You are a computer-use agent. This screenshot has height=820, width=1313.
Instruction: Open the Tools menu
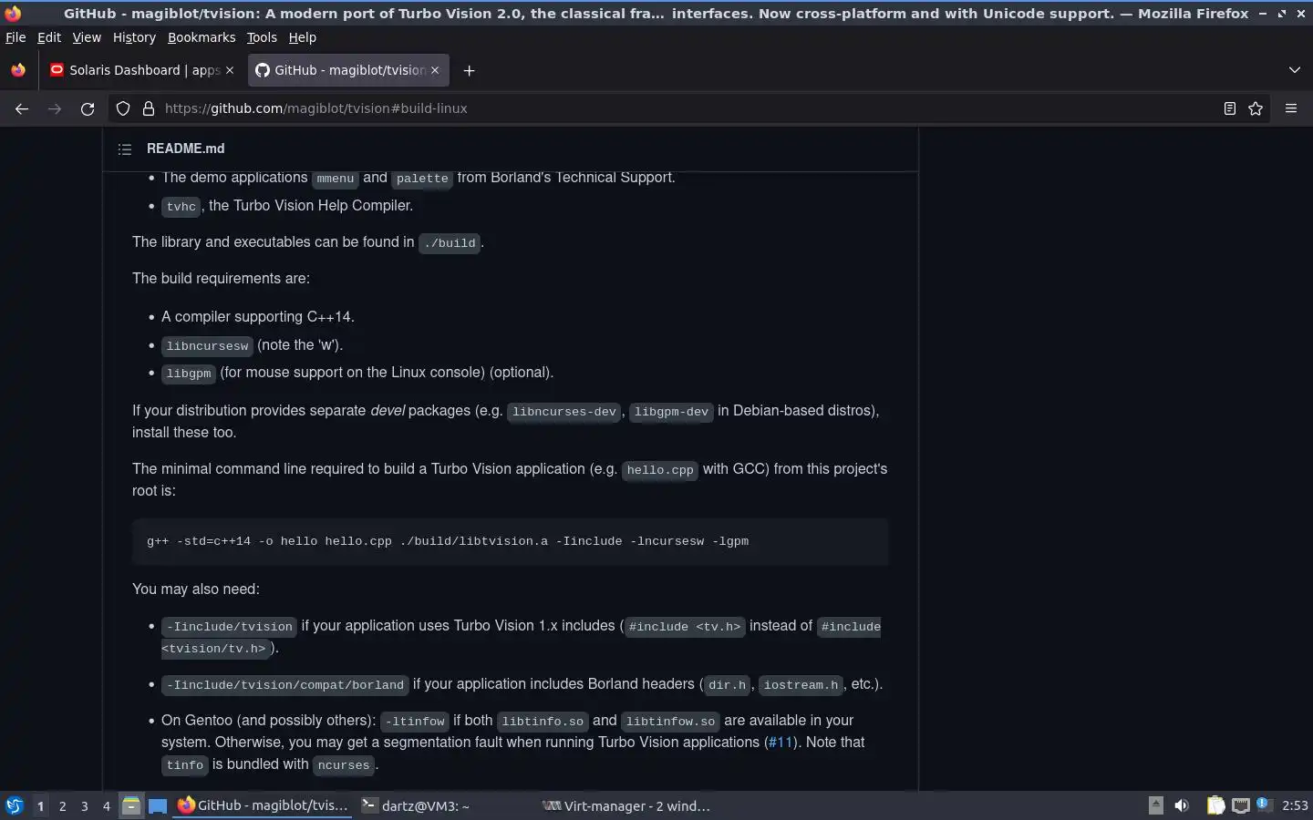click(262, 37)
